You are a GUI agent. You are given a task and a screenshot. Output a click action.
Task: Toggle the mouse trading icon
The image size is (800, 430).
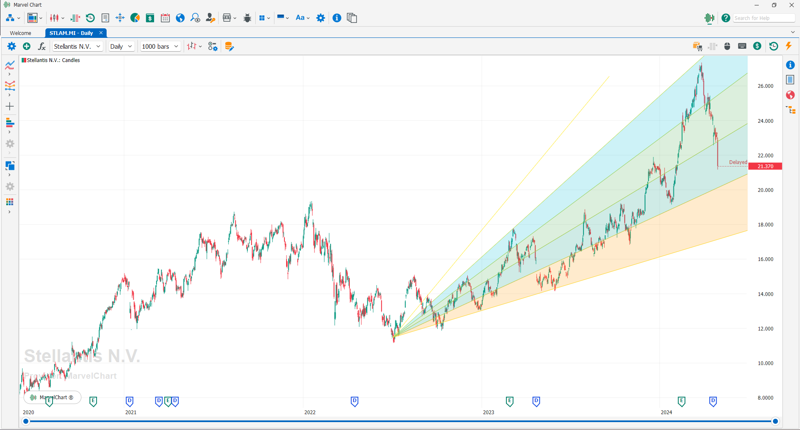point(727,46)
